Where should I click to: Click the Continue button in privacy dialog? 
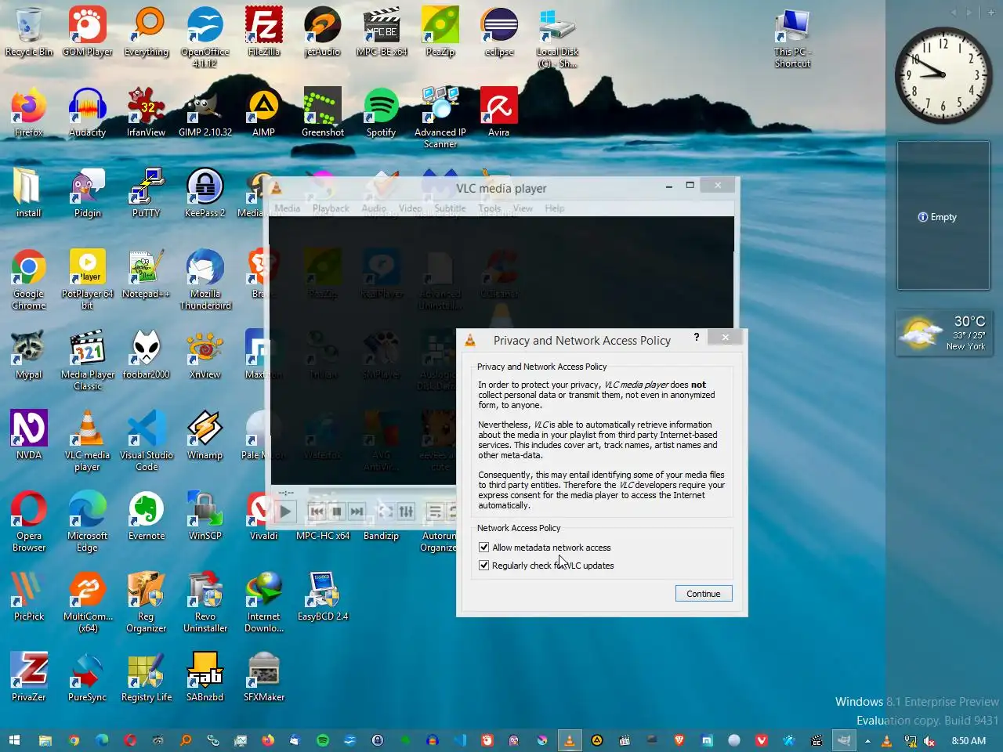tap(704, 594)
